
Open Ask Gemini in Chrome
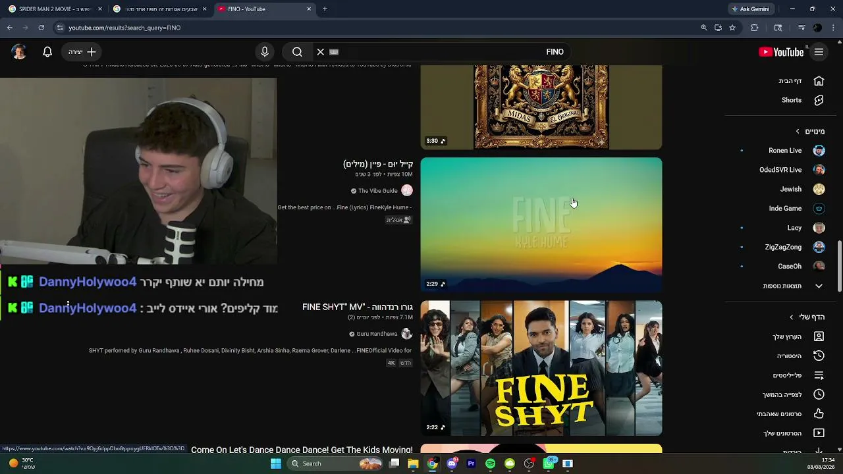point(750,9)
